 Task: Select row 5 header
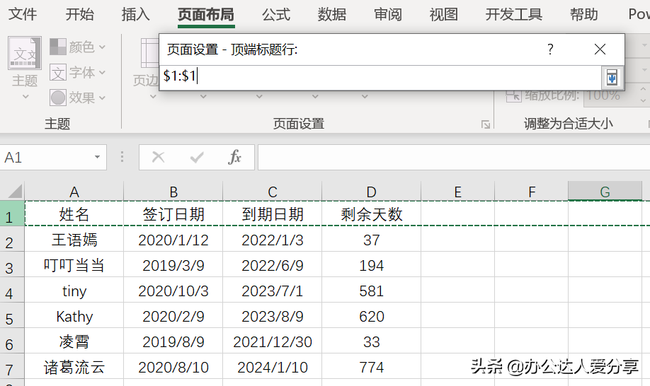click(x=12, y=316)
